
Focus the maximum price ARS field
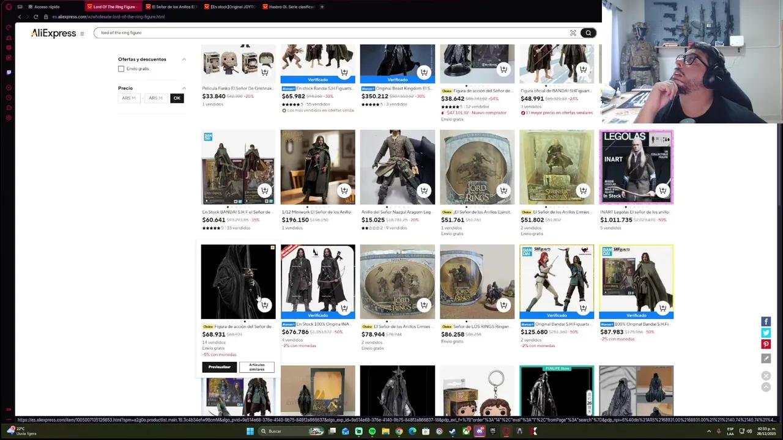[156, 98]
